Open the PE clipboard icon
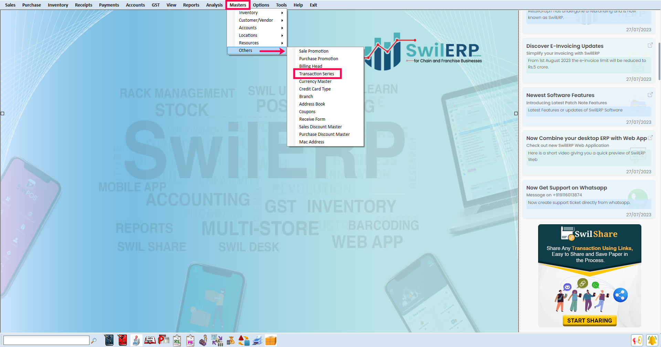Viewport: 661px width, 347px height. [x=190, y=340]
